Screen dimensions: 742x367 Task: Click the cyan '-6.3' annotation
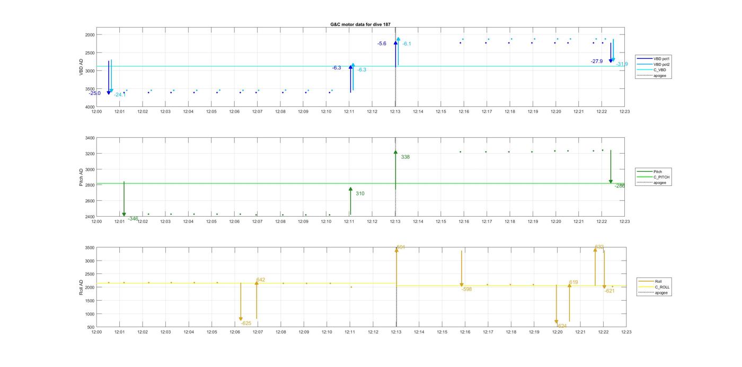(x=361, y=70)
